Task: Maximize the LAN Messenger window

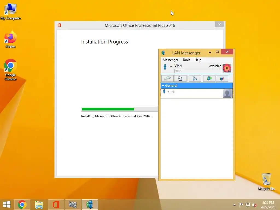Action: 217,52
